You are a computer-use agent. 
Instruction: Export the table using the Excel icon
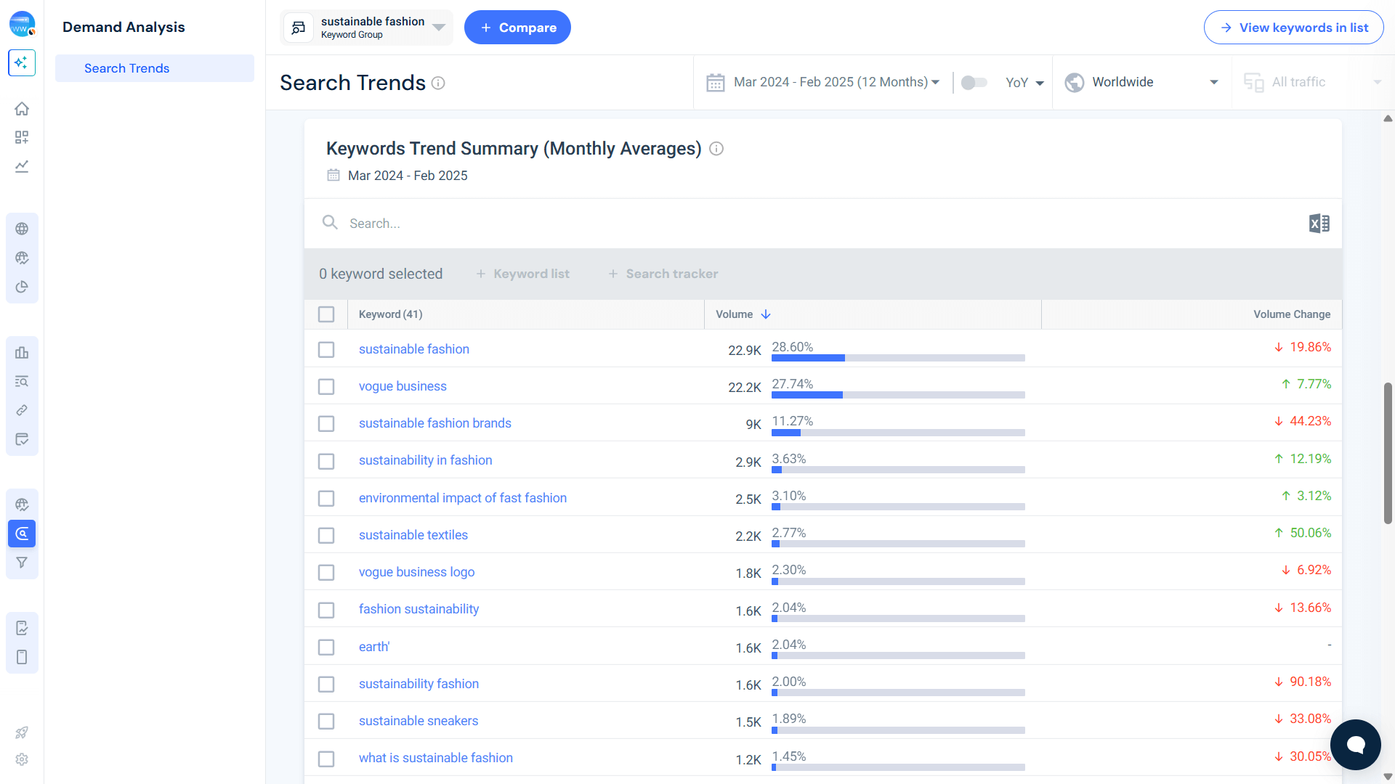click(1318, 223)
